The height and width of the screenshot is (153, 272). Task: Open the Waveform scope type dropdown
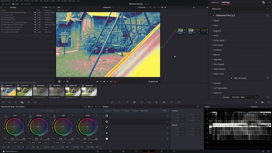coord(255,107)
